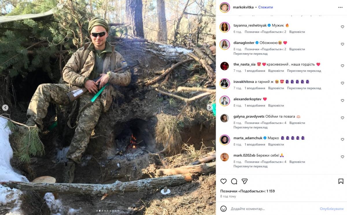Open the comment bubble icon
The image size is (347, 215).
pyautogui.click(x=234, y=181)
